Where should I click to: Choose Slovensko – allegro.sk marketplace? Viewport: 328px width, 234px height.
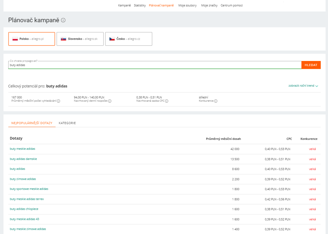pyautogui.click(x=80, y=39)
